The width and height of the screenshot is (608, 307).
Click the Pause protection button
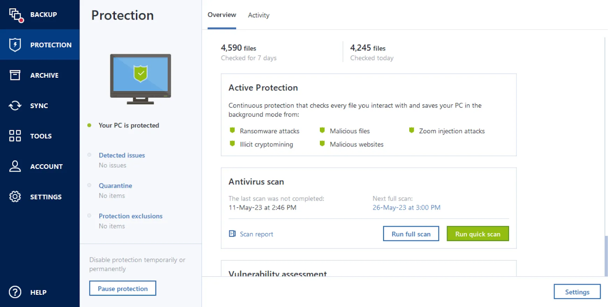(x=123, y=288)
